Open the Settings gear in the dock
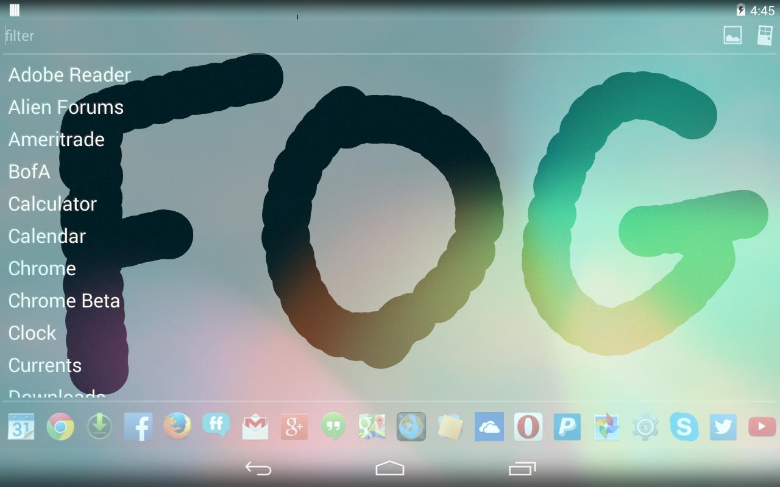 point(645,427)
